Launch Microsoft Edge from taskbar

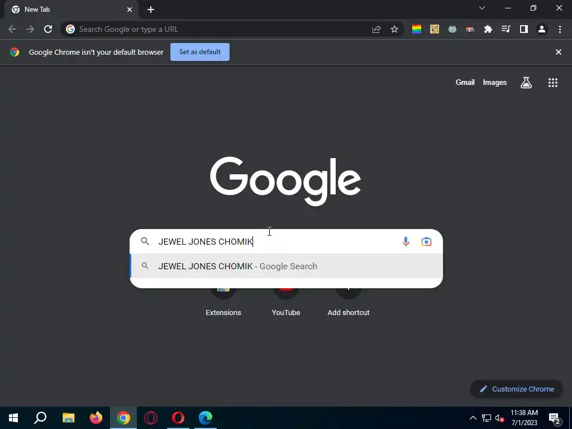(x=206, y=418)
